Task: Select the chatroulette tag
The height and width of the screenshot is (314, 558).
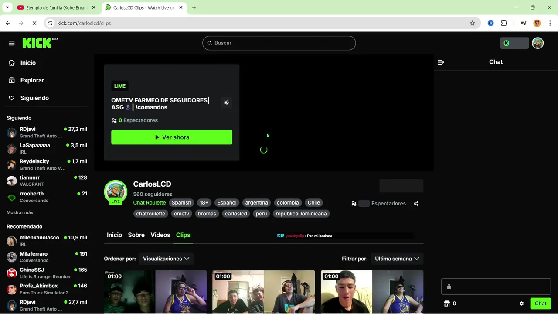Action: tap(150, 214)
